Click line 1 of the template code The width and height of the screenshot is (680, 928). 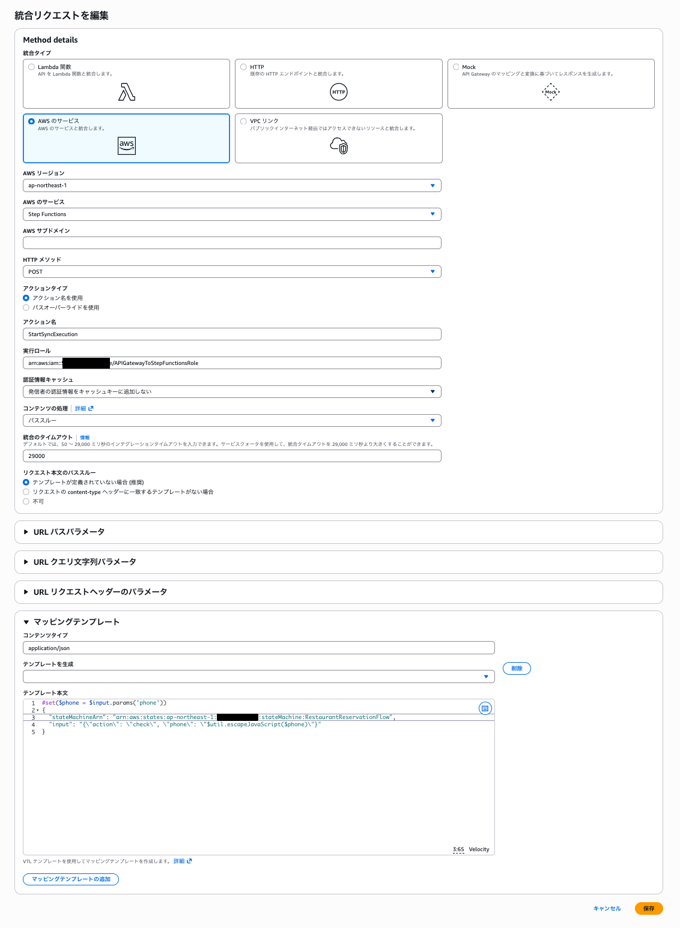(x=105, y=703)
